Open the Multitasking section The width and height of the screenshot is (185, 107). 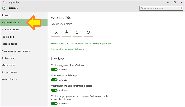click(24, 37)
